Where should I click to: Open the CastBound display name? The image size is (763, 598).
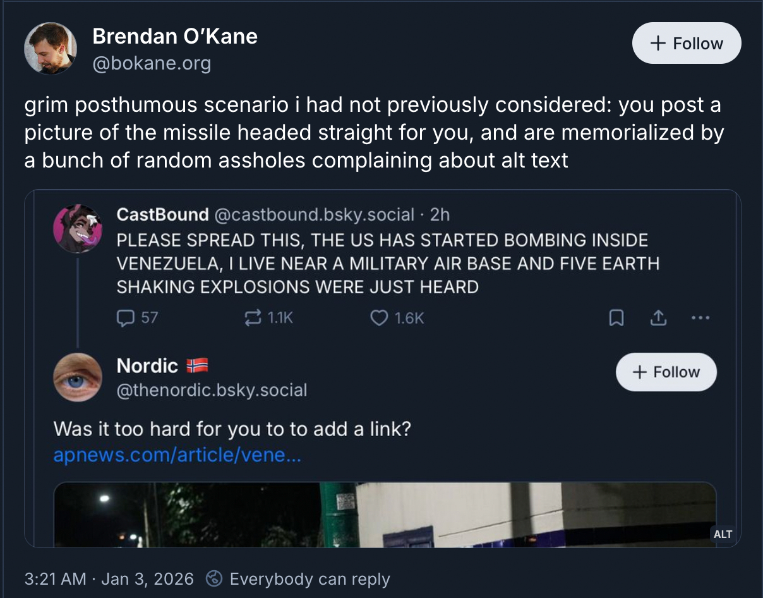[x=162, y=215]
